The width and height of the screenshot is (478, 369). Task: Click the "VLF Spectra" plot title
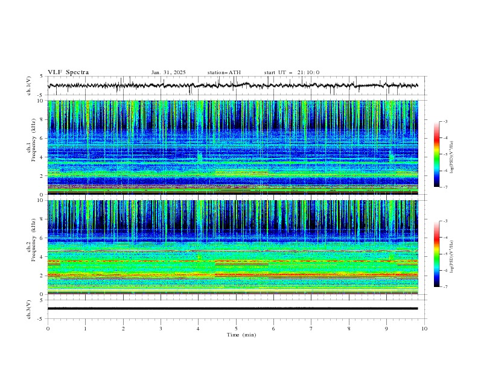tap(68, 72)
